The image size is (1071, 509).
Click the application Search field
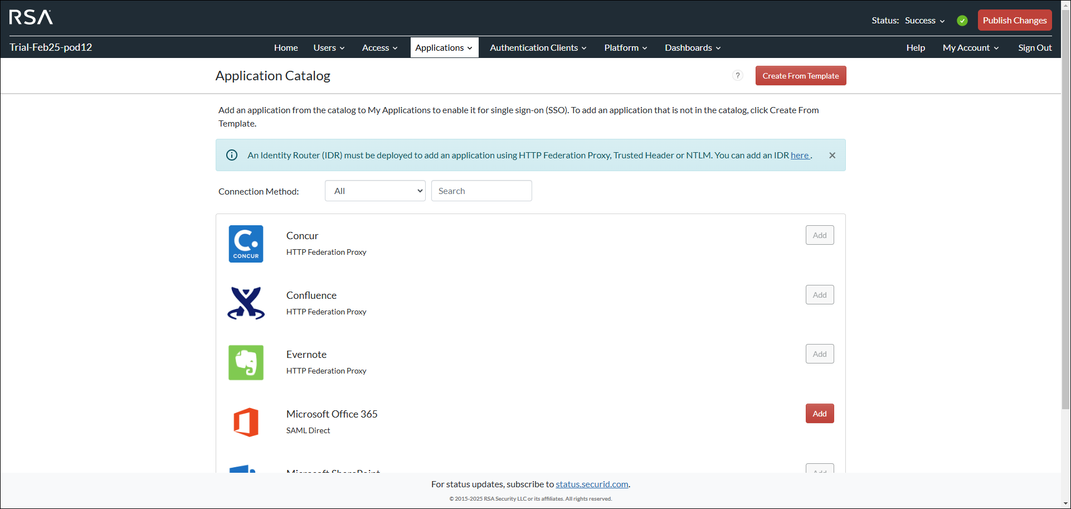coord(481,190)
